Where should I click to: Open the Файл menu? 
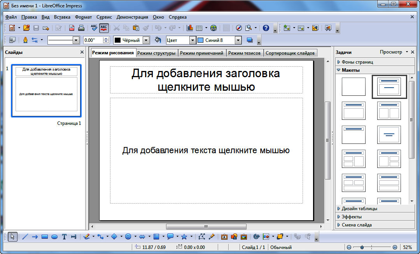coord(11,17)
